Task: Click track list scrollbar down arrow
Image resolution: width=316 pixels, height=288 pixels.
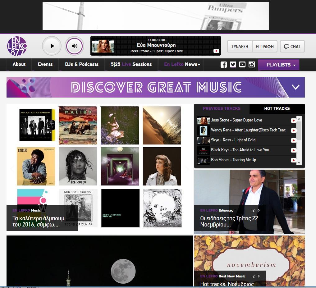Action: 299,163
